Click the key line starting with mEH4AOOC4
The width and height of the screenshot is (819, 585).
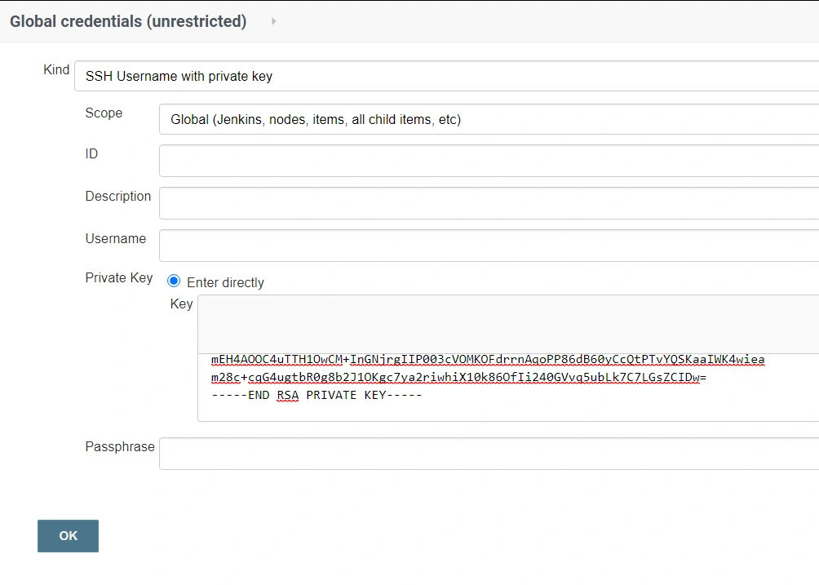[x=488, y=360]
